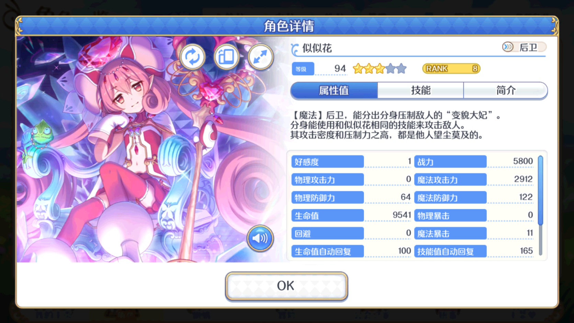The height and width of the screenshot is (323, 574).
Task: Click the 战力 stat label
Action: pyautogui.click(x=450, y=162)
